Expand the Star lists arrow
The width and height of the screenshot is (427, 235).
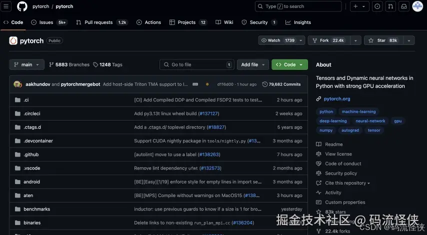[409, 40]
